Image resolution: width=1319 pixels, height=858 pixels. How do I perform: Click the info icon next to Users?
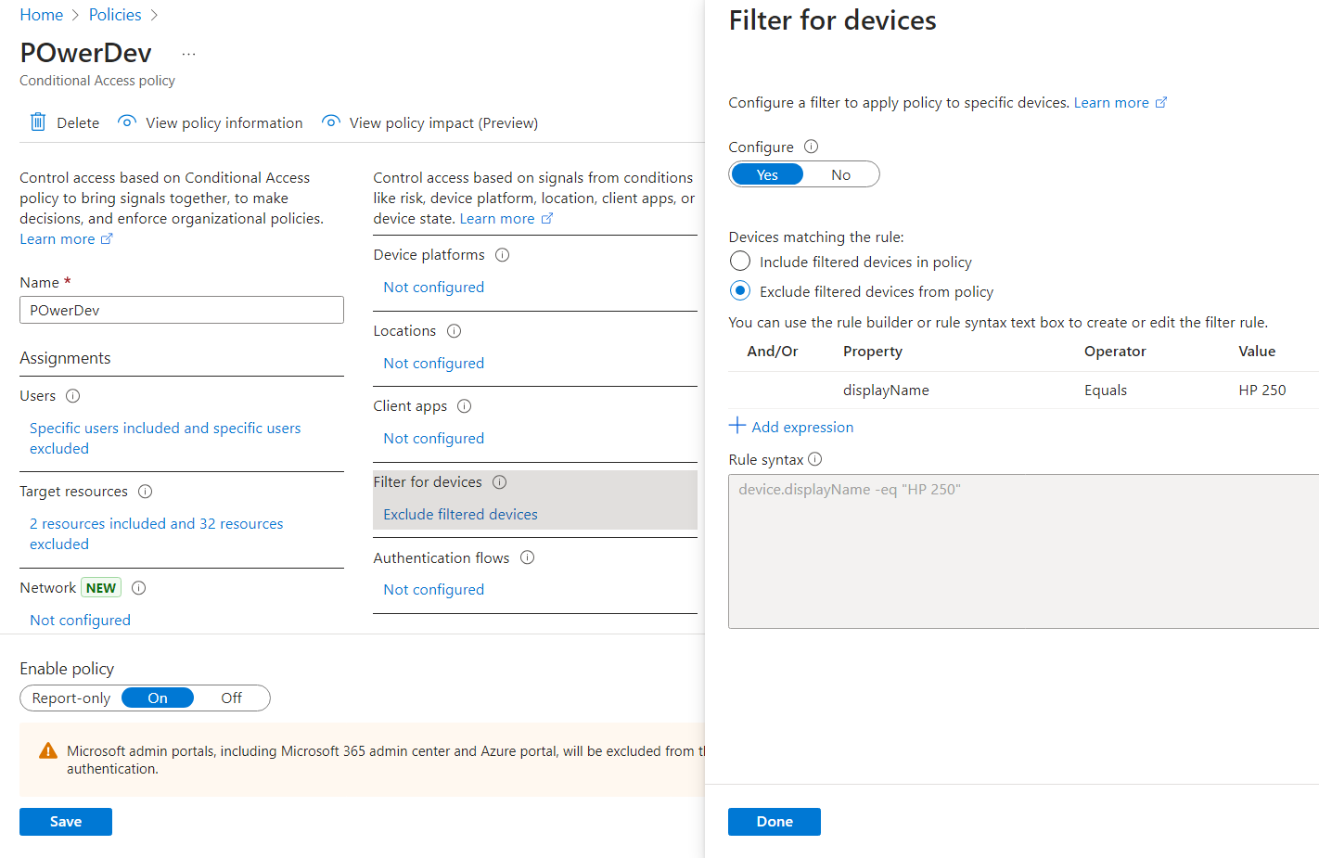coord(73,396)
